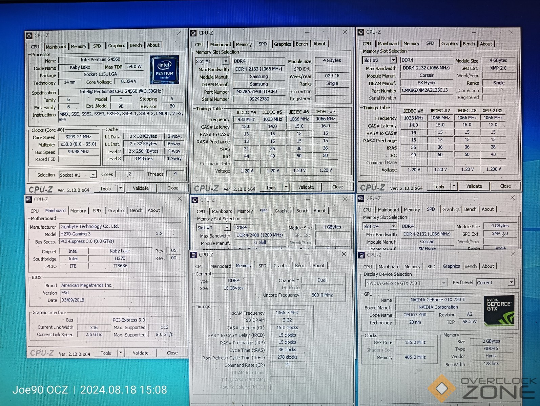540x406 pixels.
Task: Click the Specification Intel Pentium CPU G4560 @ 3.50GHz
Action: pos(120,92)
